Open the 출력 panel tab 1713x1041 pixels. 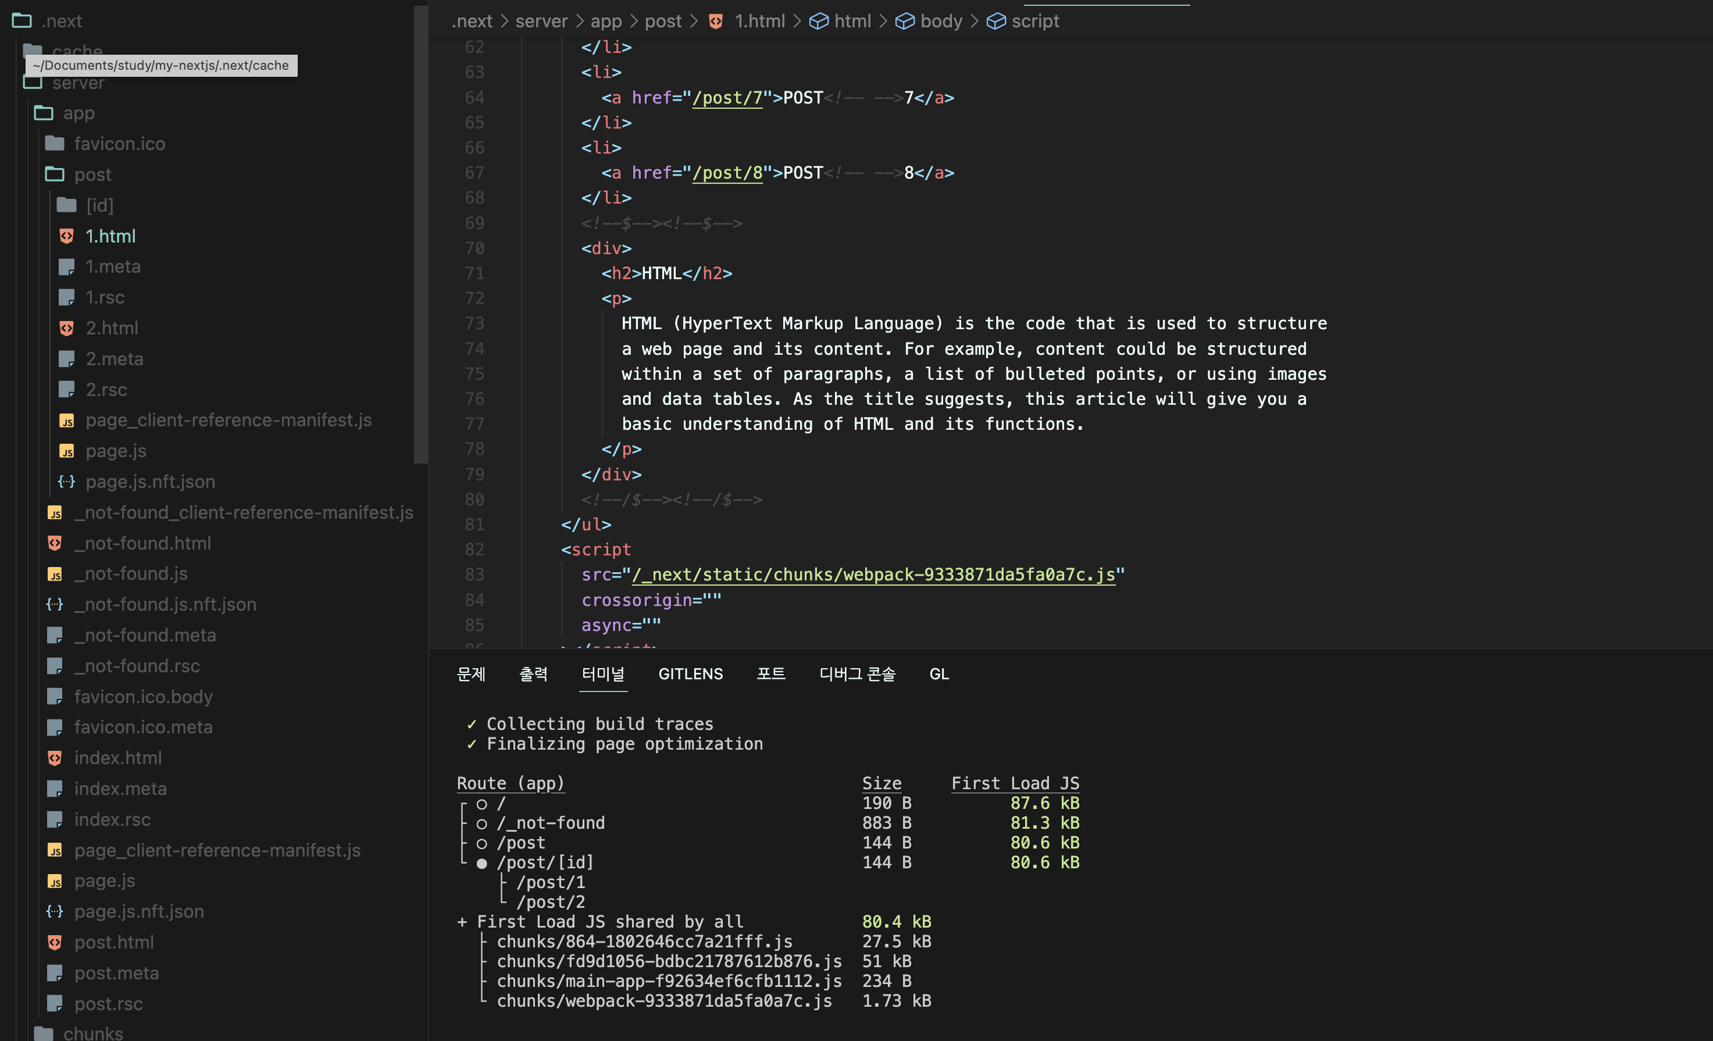point(533,674)
